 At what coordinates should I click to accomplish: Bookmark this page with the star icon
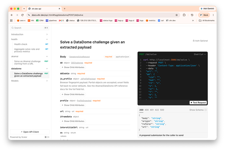click(x=177, y=15)
